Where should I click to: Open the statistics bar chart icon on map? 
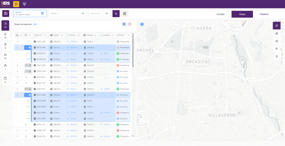277,33
